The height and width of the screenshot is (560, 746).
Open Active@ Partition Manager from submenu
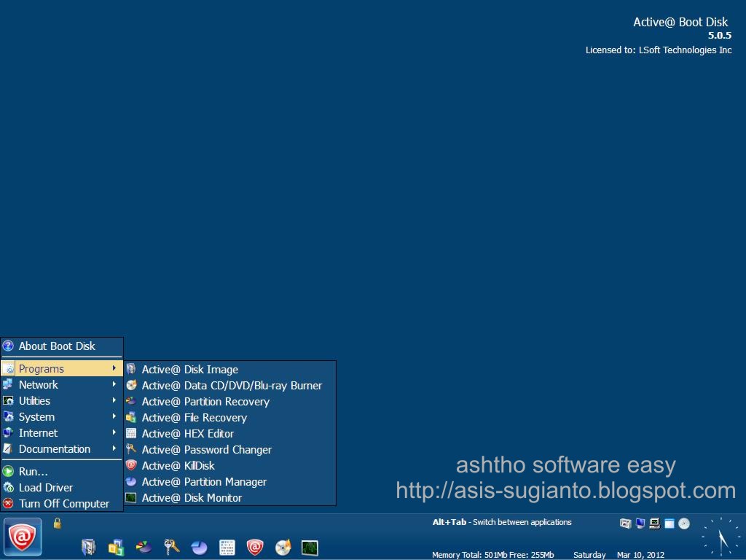[x=230, y=482]
